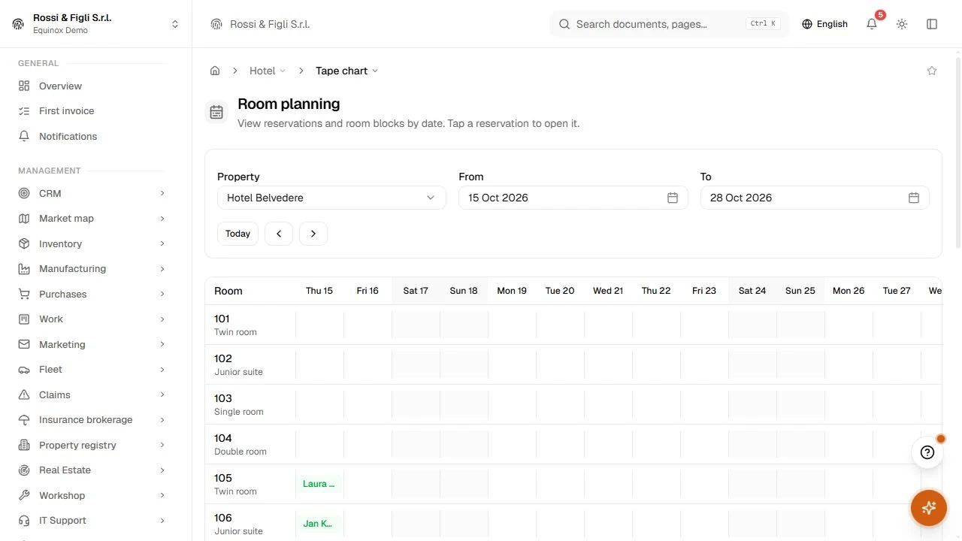The image size is (962, 541).
Task: Click the globe language icon
Action: coord(807,24)
